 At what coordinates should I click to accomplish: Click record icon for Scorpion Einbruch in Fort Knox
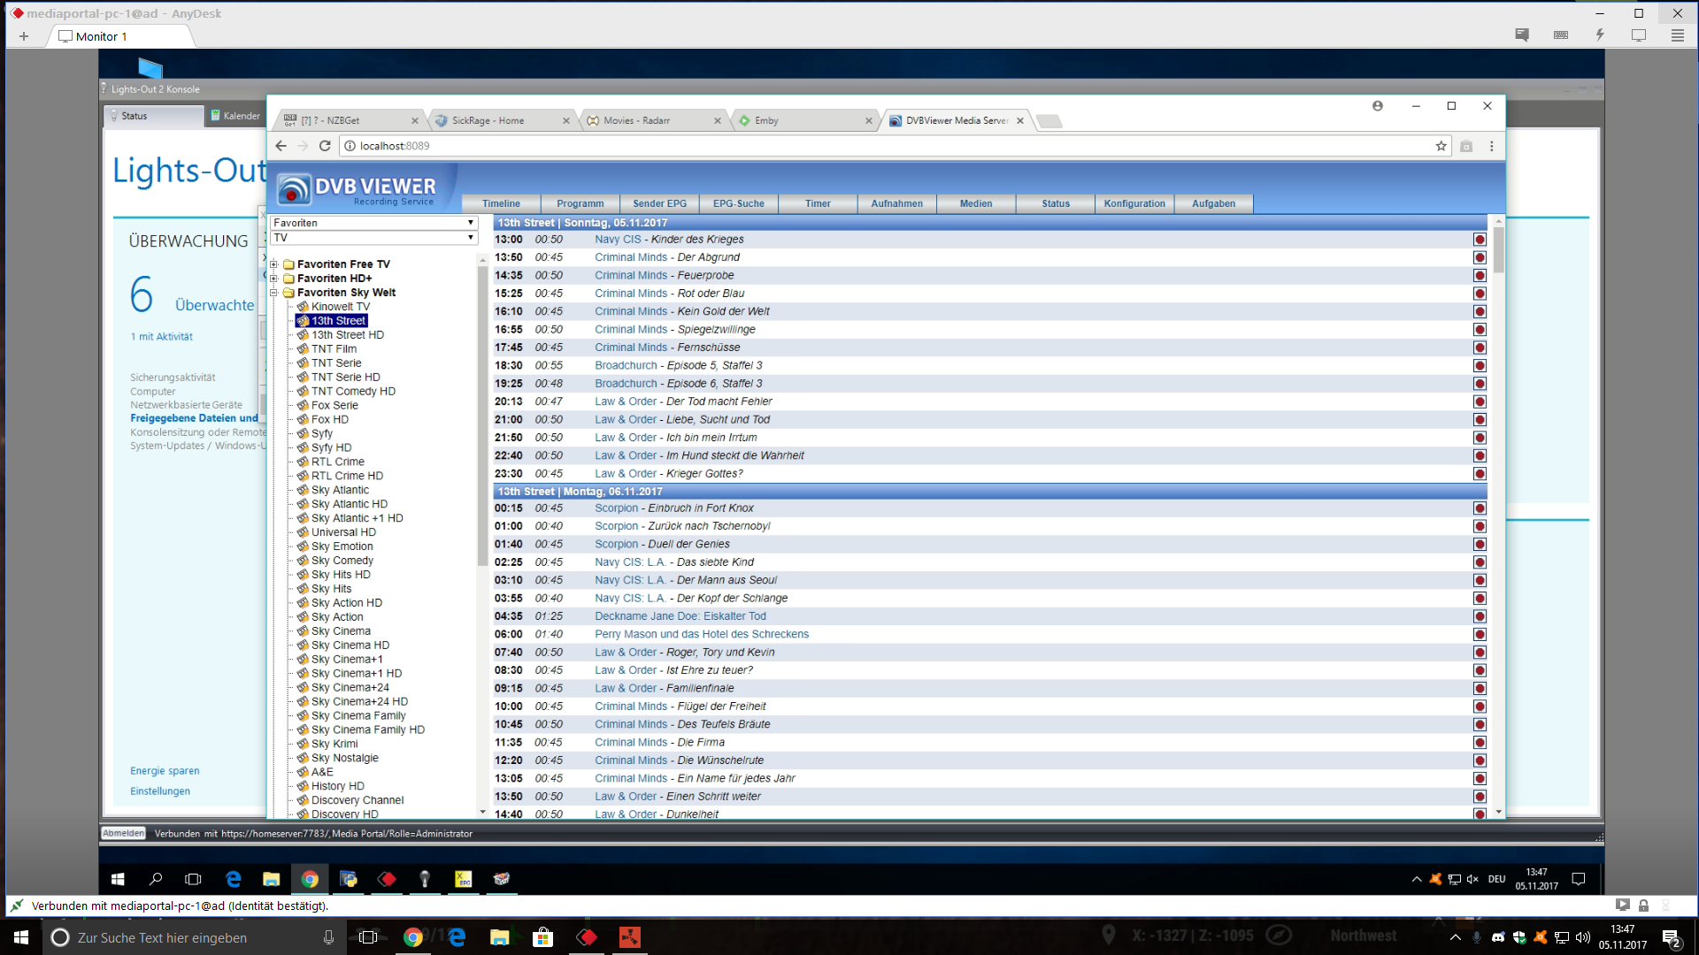click(1479, 508)
